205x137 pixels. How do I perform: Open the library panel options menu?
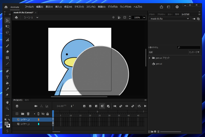point(199,14)
